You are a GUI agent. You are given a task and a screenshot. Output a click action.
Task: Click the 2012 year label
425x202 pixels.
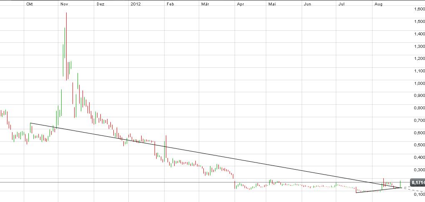pyautogui.click(x=135, y=4)
